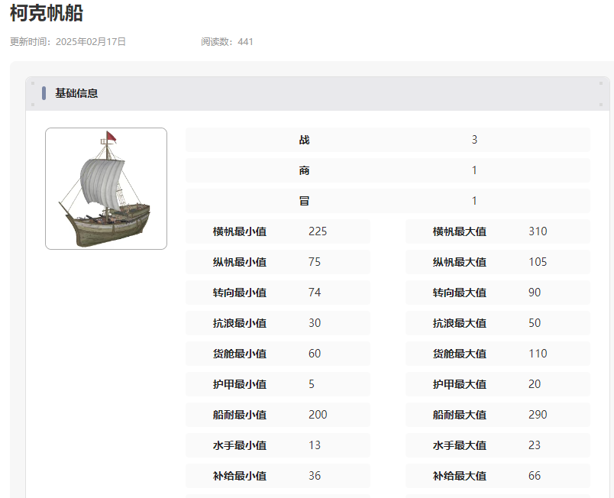Select the 商 row label
This screenshot has height=498, width=614.
coord(304,170)
